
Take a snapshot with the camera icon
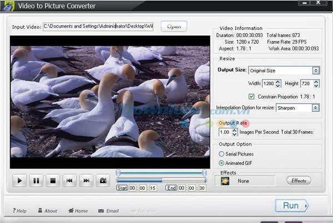(103, 180)
